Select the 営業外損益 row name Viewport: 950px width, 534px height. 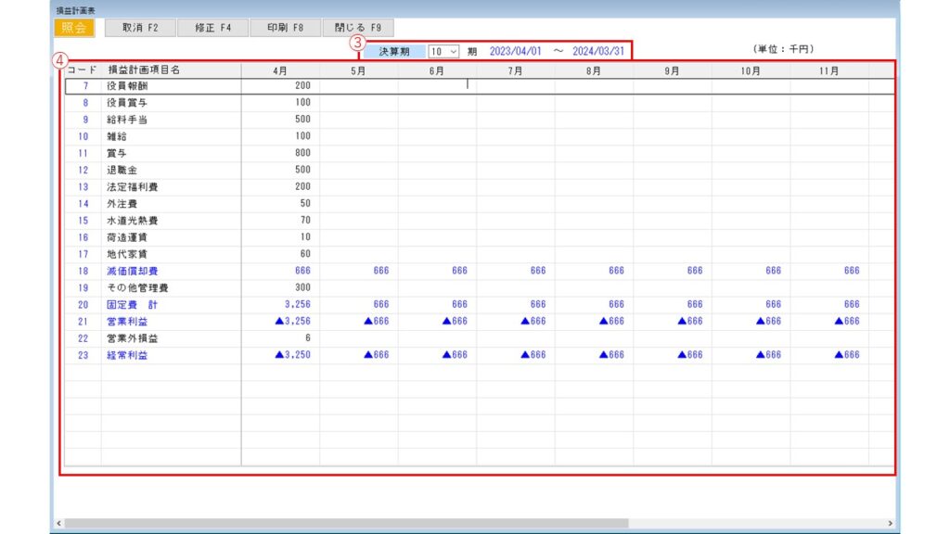[x=132, y=338]
